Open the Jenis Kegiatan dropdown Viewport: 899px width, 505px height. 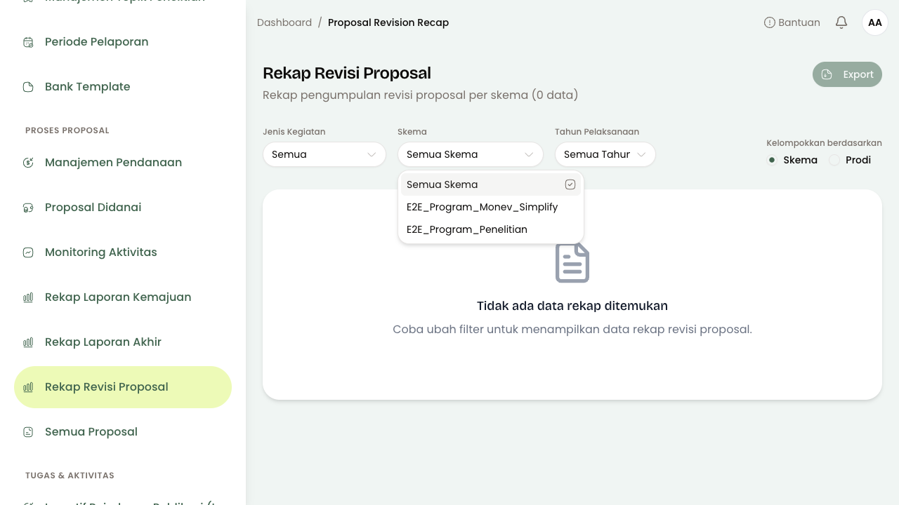324,154
